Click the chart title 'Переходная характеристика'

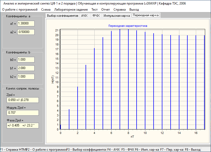coord(128,26)
